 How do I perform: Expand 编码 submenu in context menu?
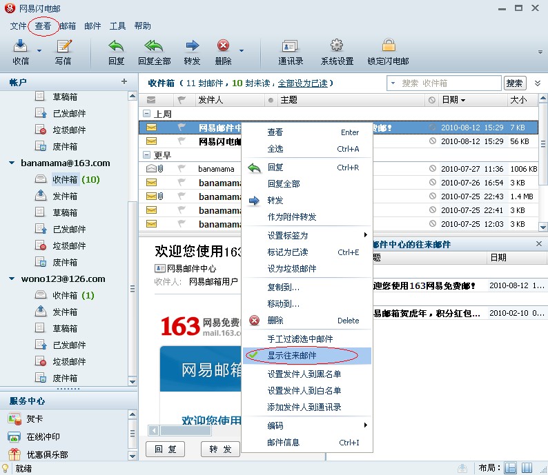307,425
